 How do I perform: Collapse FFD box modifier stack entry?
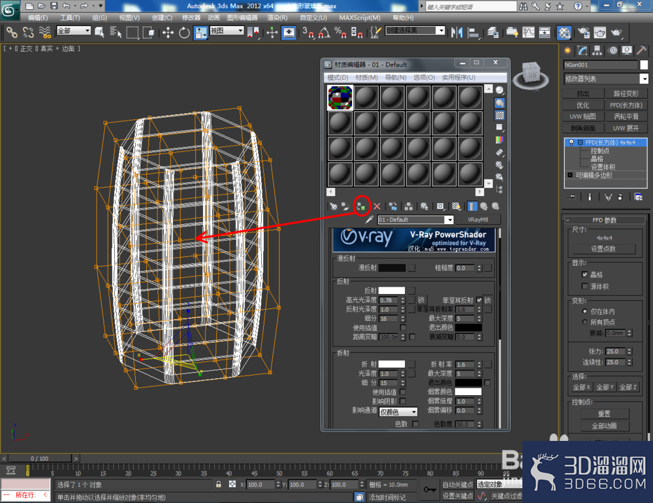pyautogui.click(x=580, y=142)
